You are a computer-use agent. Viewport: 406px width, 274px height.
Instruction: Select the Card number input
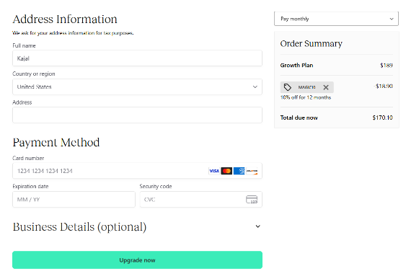click(x=137, y=171)
